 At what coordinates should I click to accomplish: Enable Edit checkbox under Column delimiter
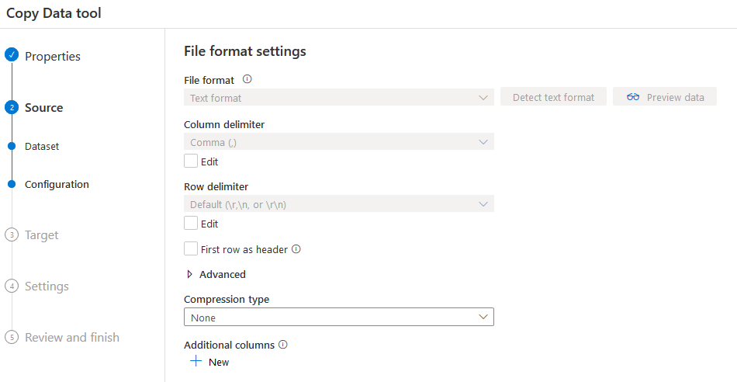pyautogui.click(x=191, y=161)
